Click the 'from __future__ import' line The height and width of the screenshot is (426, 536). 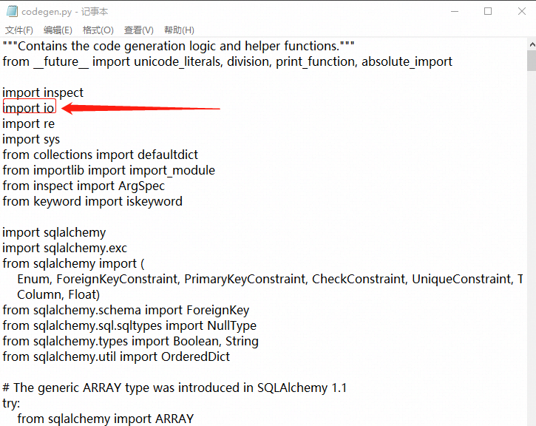click(227, 61)
